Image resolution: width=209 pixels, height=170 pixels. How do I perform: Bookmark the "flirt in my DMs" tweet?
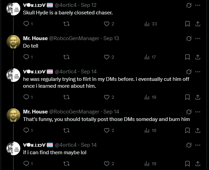(x=187, y=97)
